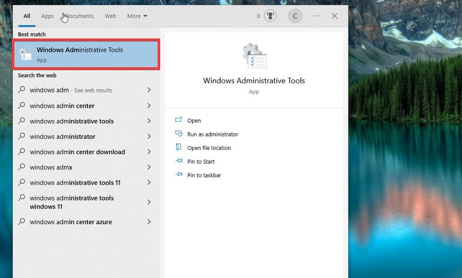Open the three-dot options menu
Screen dimensions: 462x278
316,15
